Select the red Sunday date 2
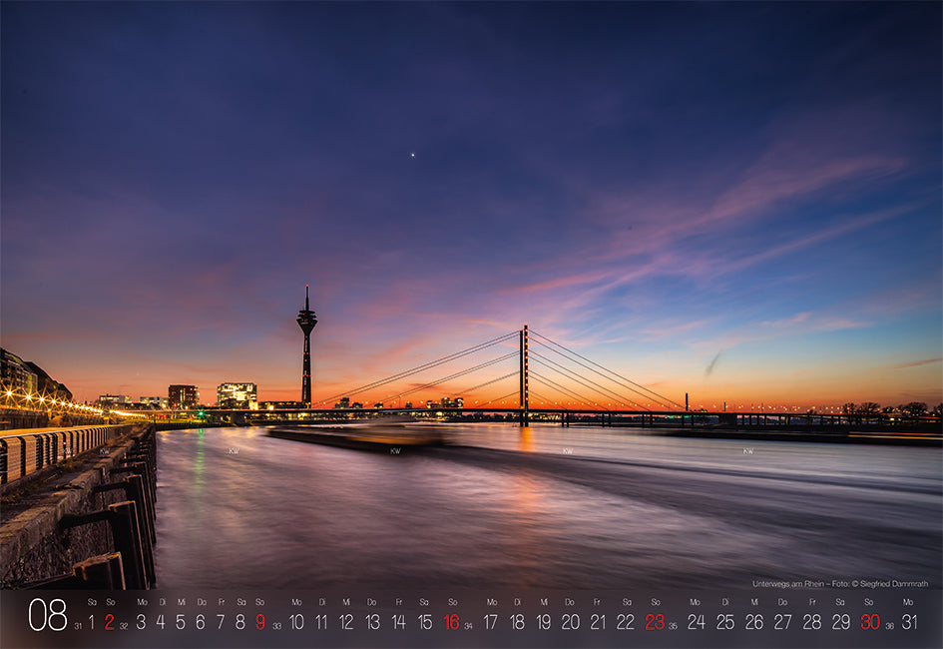The height and width of the screenshot is (649, 943). [110, 622]
